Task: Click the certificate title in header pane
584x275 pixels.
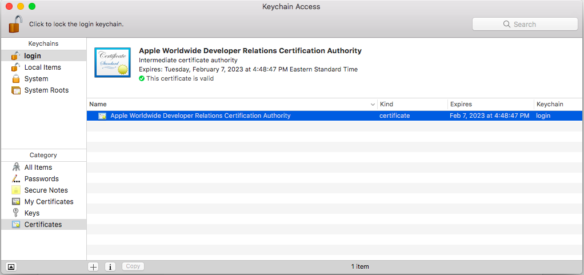Action: [250, 51]
